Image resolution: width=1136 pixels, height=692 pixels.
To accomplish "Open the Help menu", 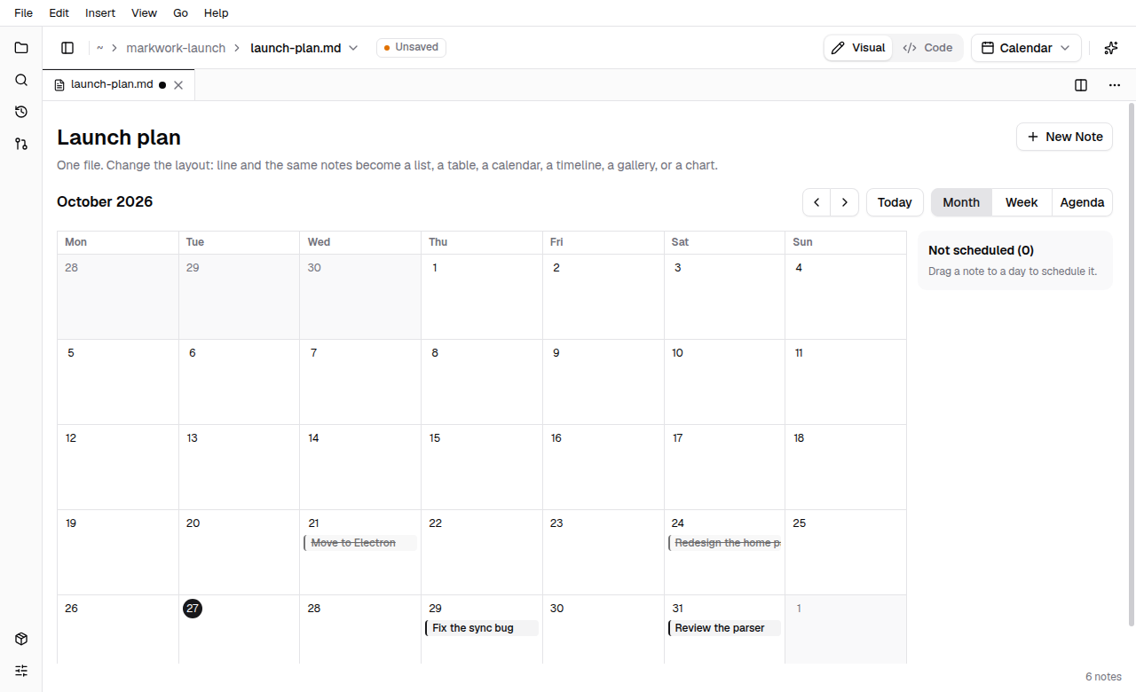I will pyautogui.click(x=217, y=13).
